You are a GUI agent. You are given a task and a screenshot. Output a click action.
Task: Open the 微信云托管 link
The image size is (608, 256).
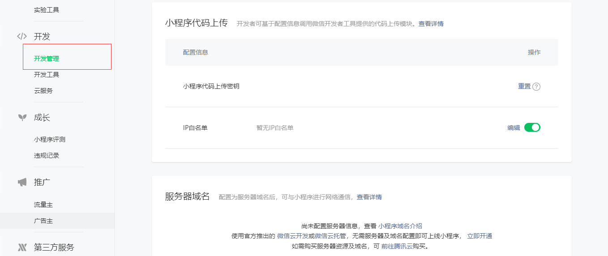click(330, 236)
